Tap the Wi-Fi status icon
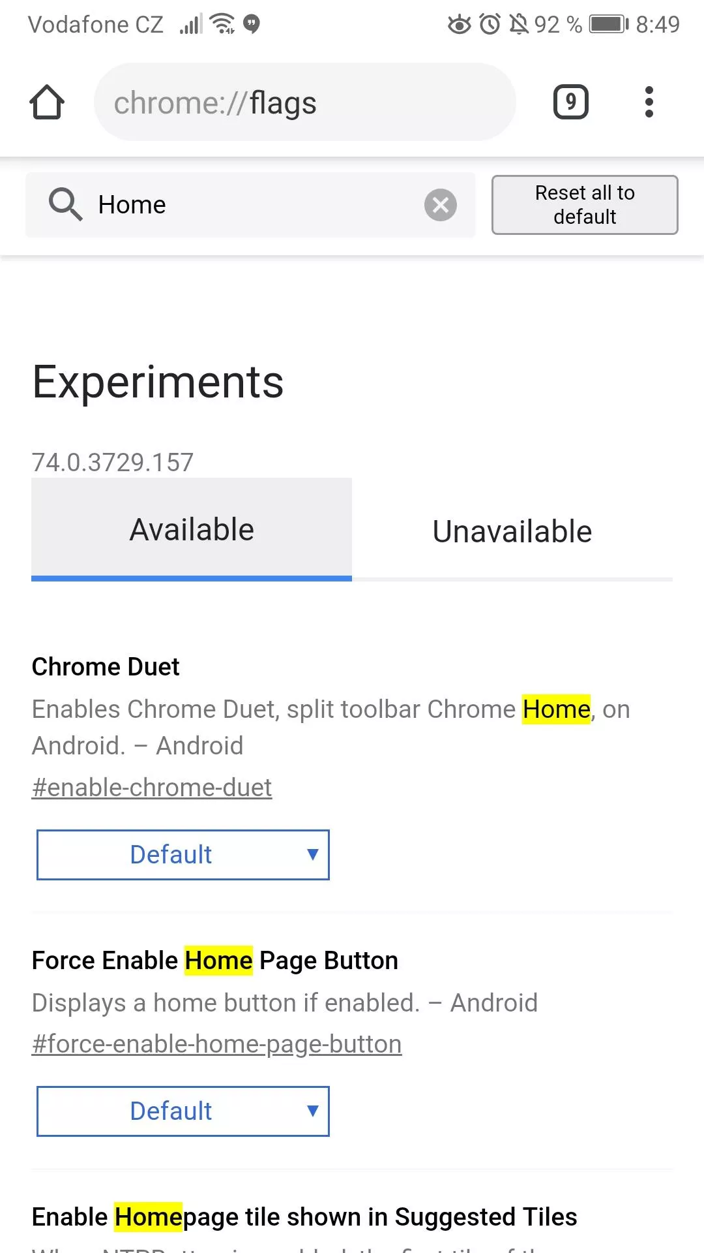Image resolution: width=704 pixels, height=1253 pixels. [x=223, y=23]
